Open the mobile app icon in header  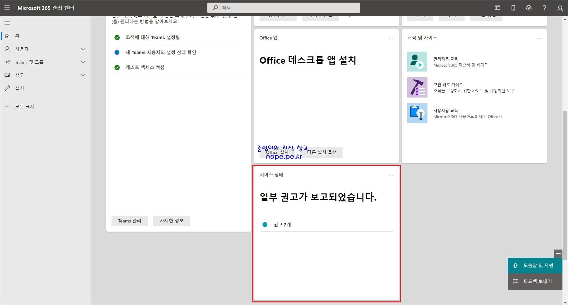coord(513,8)
